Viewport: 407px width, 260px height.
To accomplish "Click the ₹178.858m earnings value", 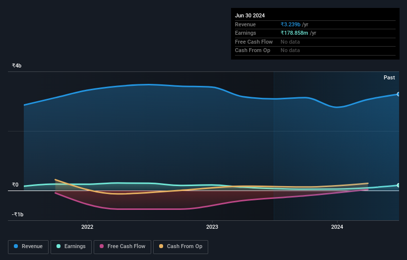I will point(294,33).
